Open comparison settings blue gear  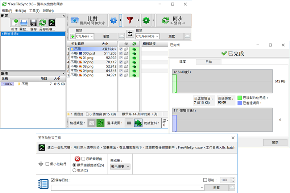[113, 20]
